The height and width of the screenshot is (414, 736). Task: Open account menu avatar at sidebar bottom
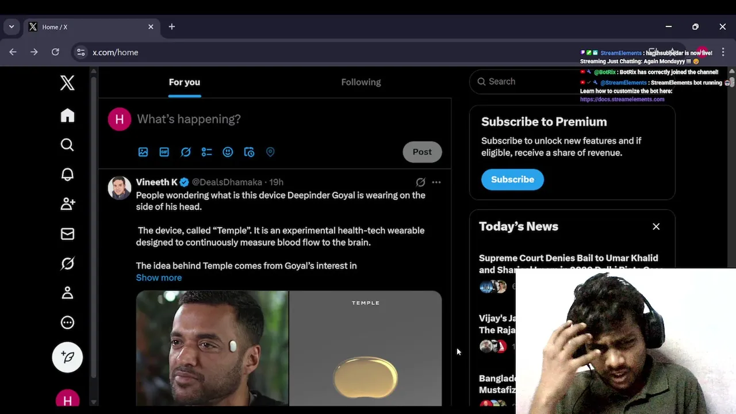67,401
